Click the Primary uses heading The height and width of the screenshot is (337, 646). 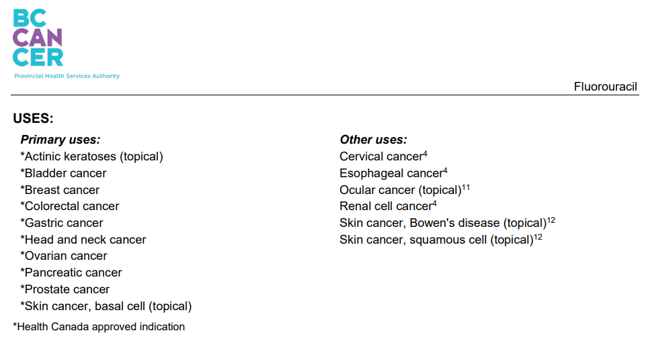click(60, 140)
